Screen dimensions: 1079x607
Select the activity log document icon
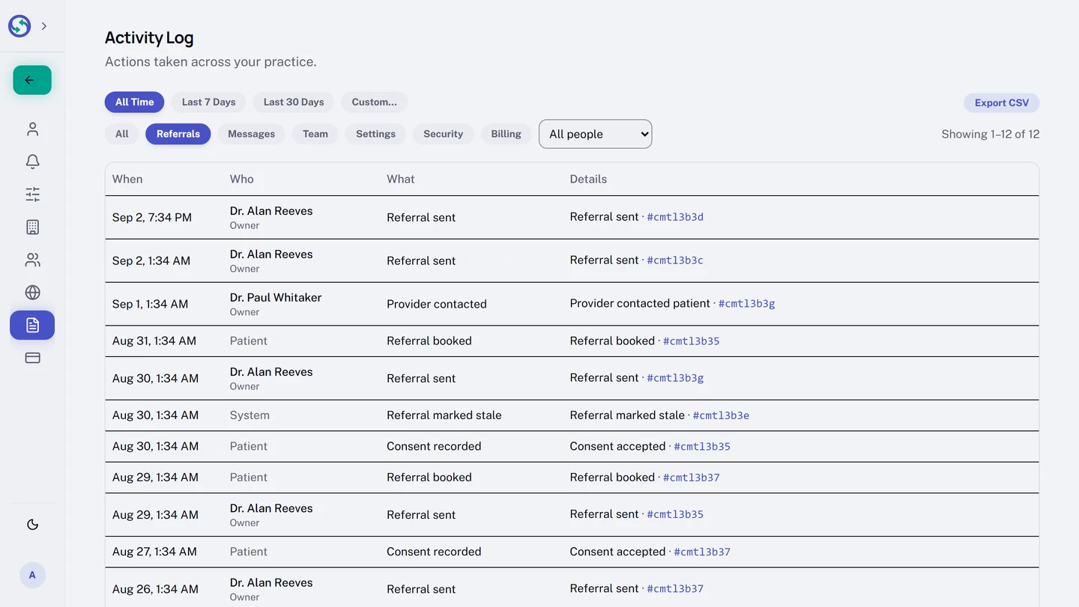32,325
